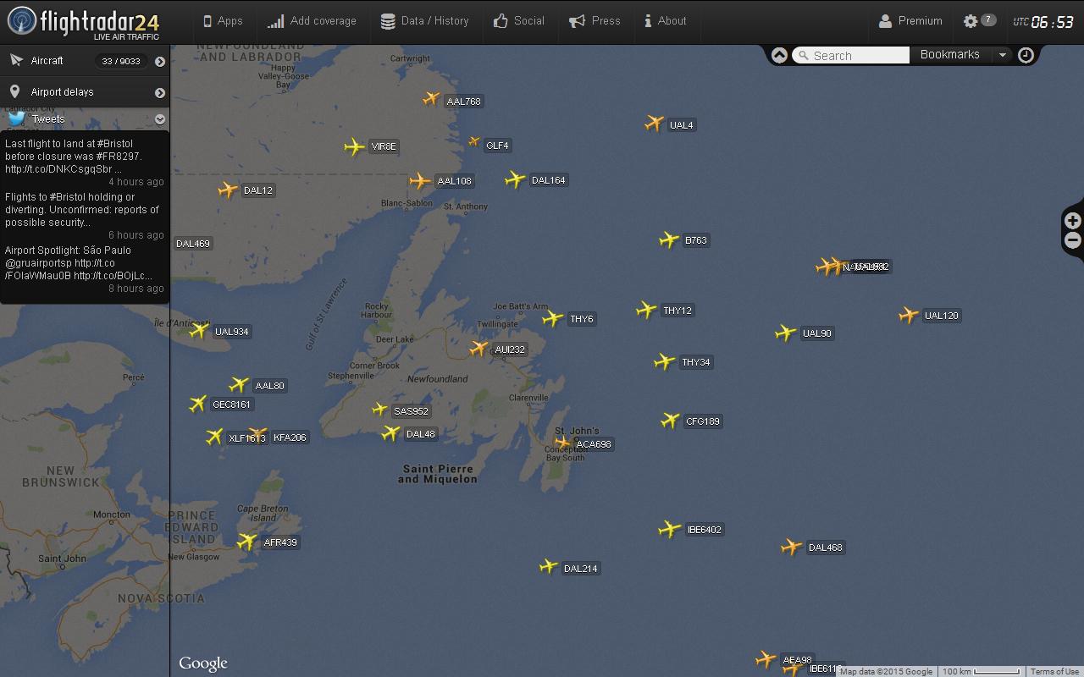The image size is (1084, 677).
Task: Click the small GLF4 aircraft icon
Action: coord(474,142)
